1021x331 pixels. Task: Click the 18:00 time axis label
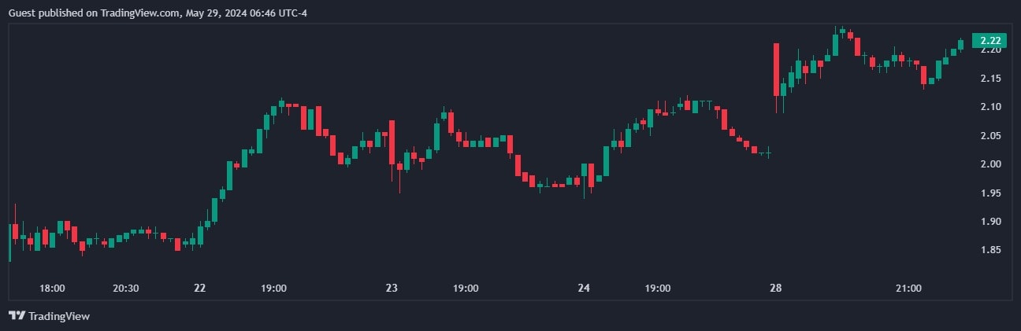tap(52, 289)
